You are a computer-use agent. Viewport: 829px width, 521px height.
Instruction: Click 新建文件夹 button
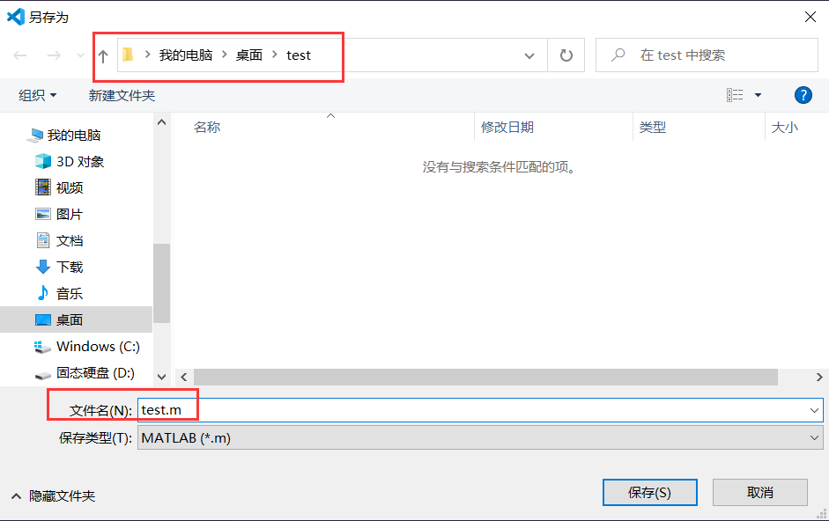(x=122, y=95)
